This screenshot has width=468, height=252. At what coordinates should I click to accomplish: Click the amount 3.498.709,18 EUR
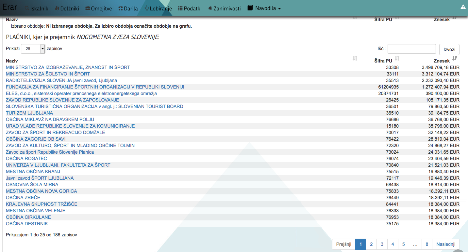441,67
